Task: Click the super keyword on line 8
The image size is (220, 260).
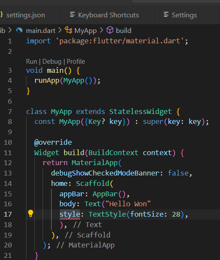Action: (x=153, y=122)
